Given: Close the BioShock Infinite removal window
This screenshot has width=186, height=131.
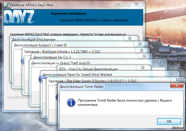Looking at the screenshot, I should coord(142,50).
